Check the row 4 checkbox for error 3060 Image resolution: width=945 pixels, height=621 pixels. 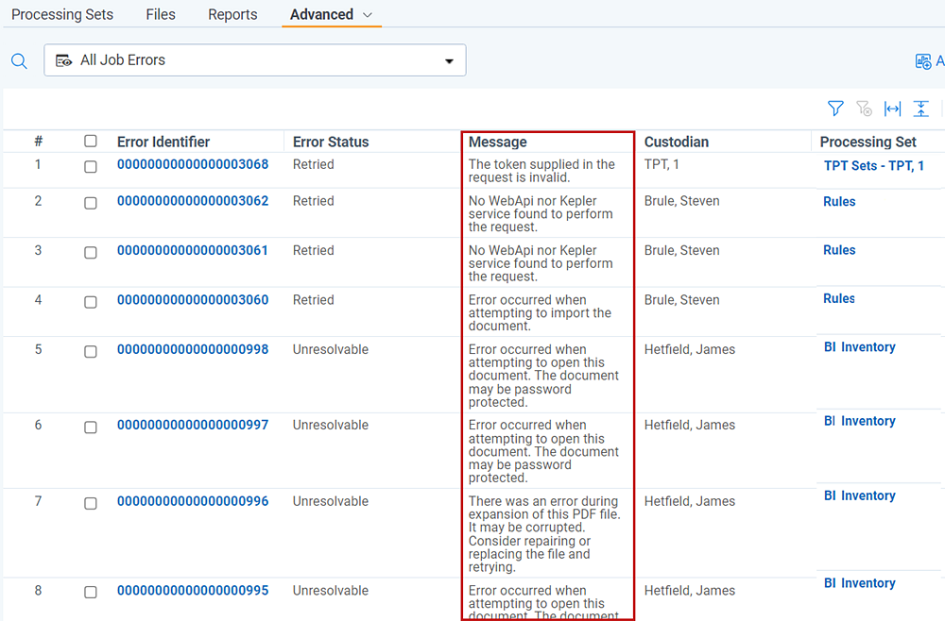point(91,302)
